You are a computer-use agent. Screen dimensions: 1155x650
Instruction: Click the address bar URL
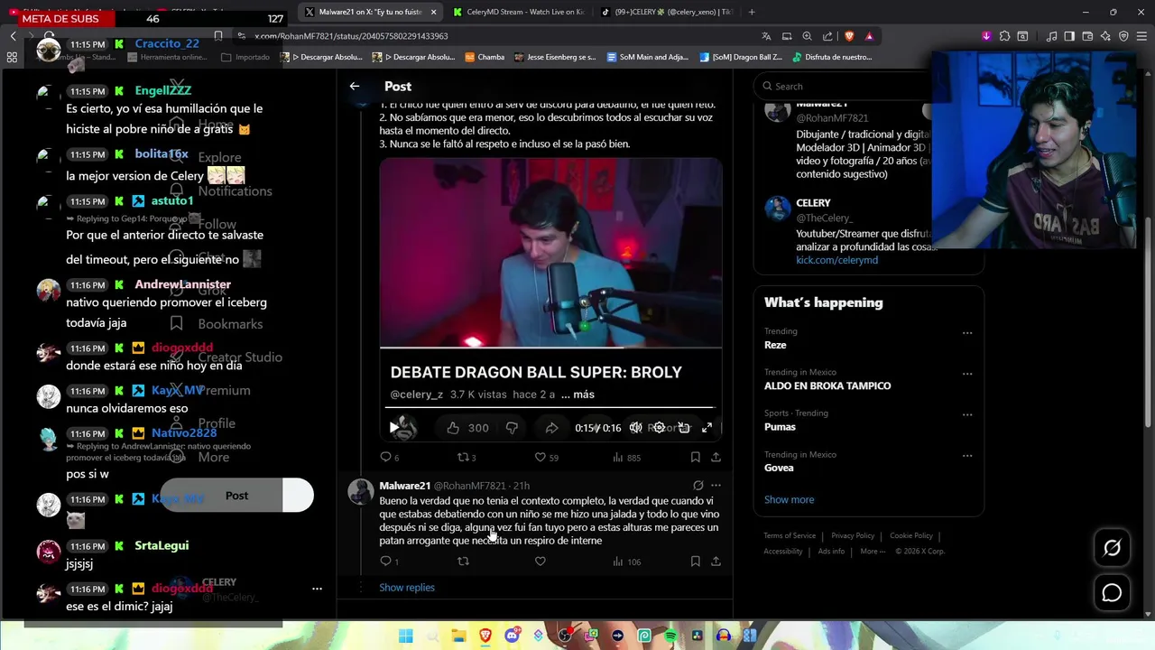tap(350, 36)
